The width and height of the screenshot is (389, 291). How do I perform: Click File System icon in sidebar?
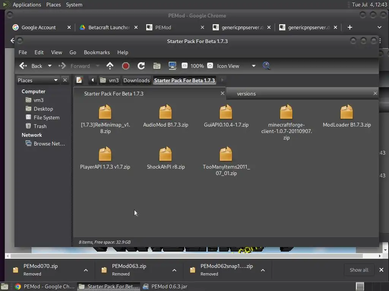(28, 117)
